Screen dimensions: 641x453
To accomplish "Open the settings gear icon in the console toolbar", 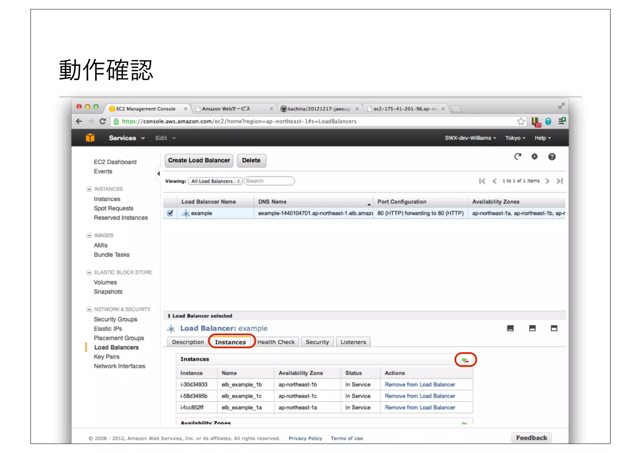I will click(534, 157).
